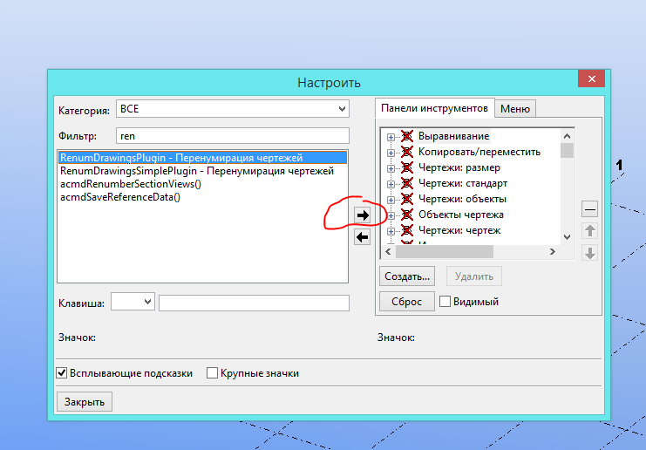This screenshot has width=646, height=450.
Task: Click the vertical scrollbar thumb in toolbar tree
Action: point(567,150)
